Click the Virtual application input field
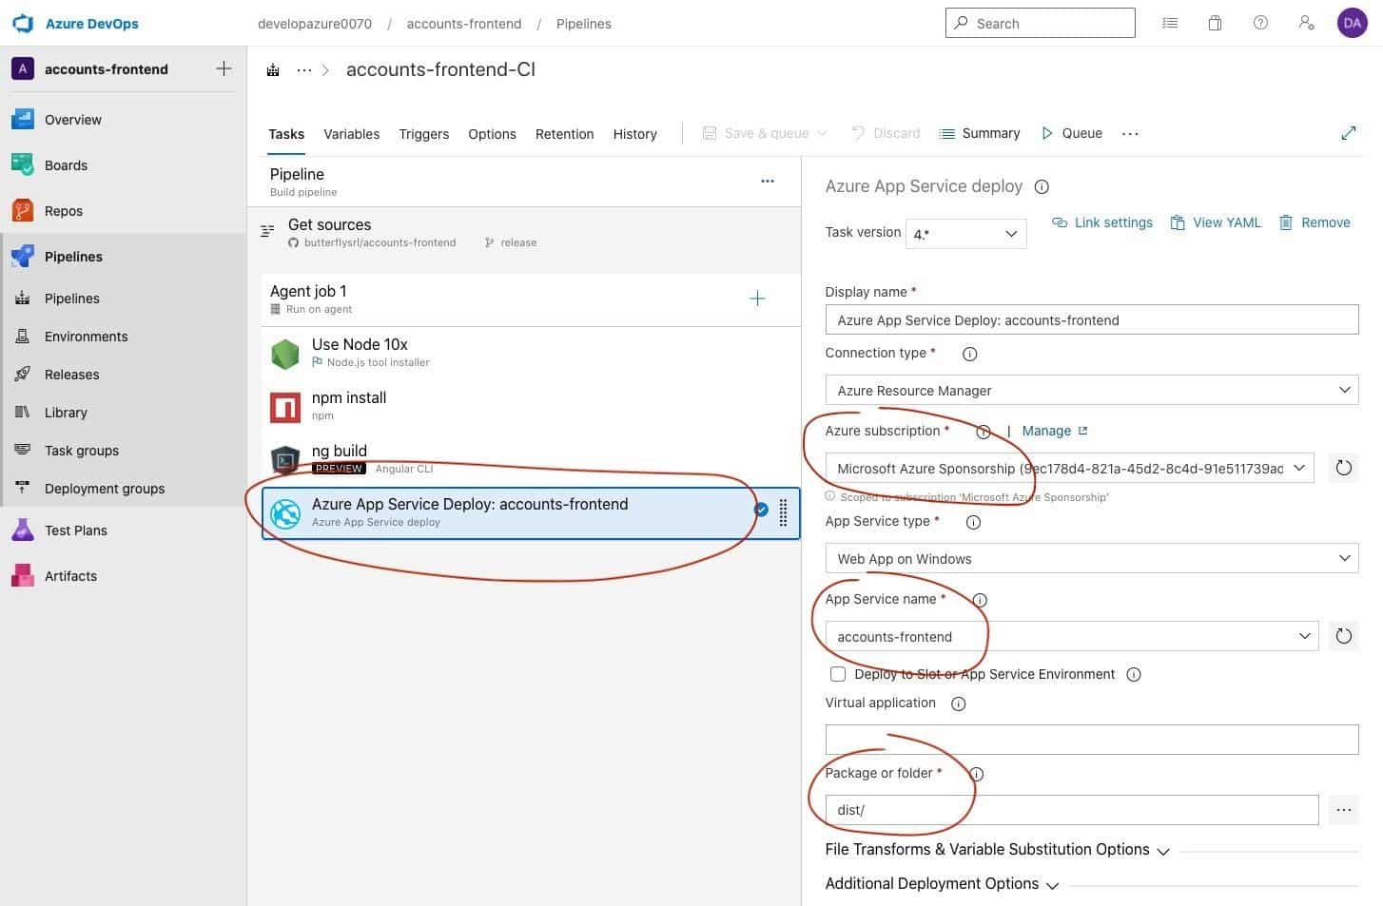This screenshot has height=906, width=1383. click(1092, 740)
